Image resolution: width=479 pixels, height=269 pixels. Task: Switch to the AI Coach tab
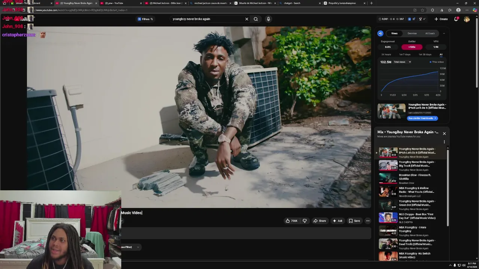[430, 33]
